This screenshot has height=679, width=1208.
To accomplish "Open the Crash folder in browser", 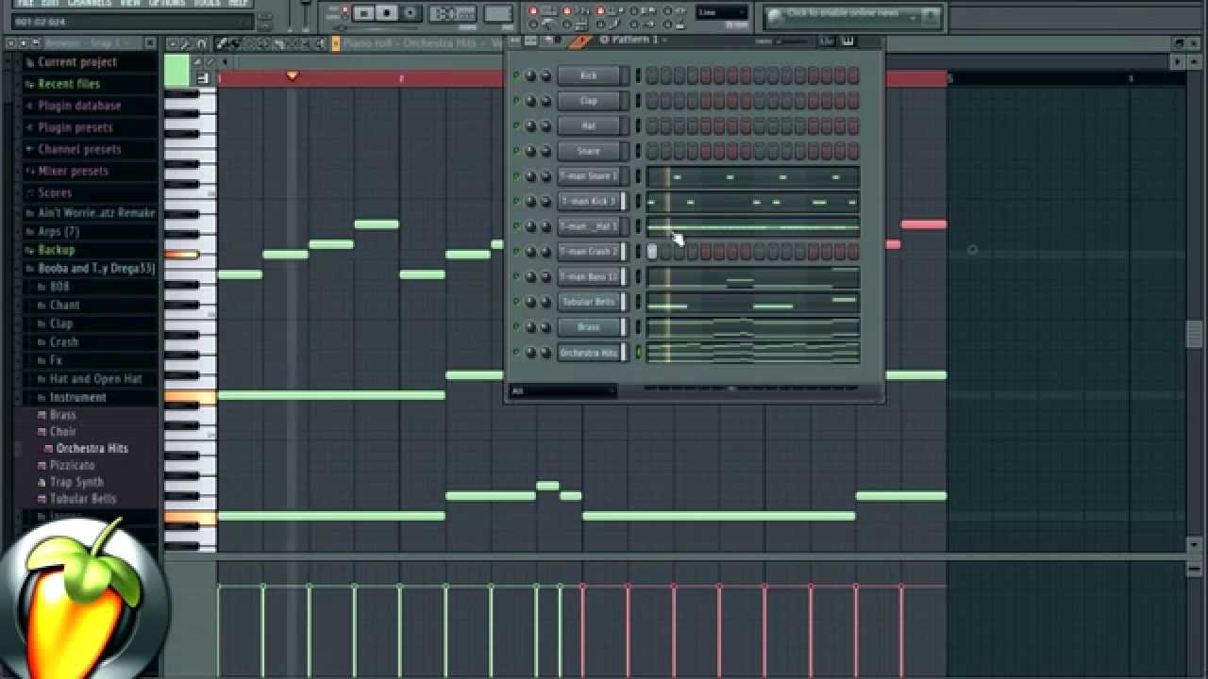I will [64, 342].
